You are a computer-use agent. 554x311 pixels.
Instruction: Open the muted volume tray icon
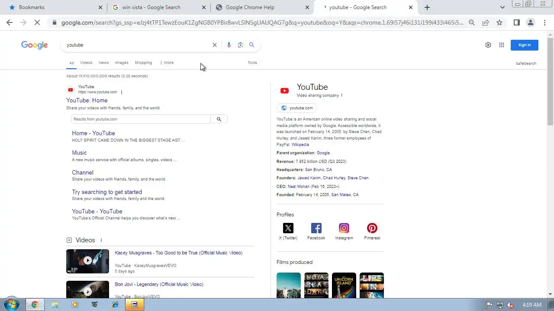[x=511, y=305]
